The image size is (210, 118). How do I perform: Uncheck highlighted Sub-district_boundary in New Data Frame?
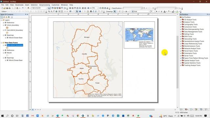(x=6, y=45)
